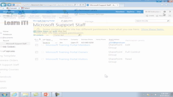Open Microsoft Support Staff in left navigation
The image size is (173, 97).
click(16, 44)
